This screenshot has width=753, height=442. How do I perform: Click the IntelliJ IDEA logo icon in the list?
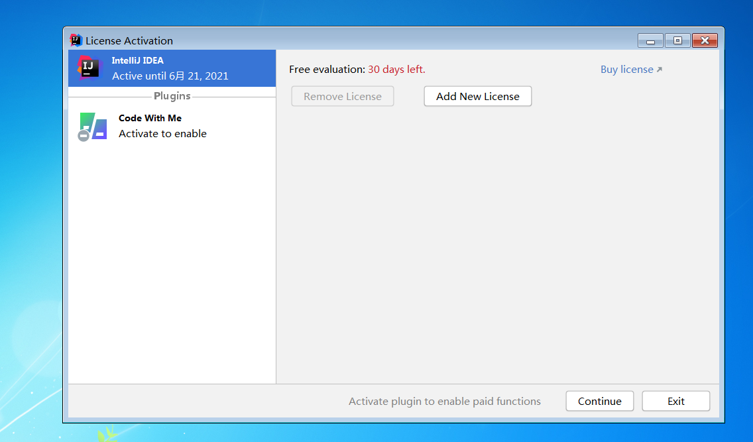(x=89, y=68)
